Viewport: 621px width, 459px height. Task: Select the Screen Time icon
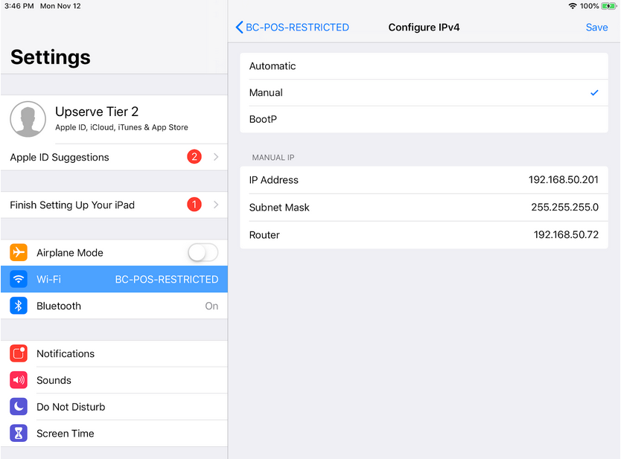[x=18, y=433]
